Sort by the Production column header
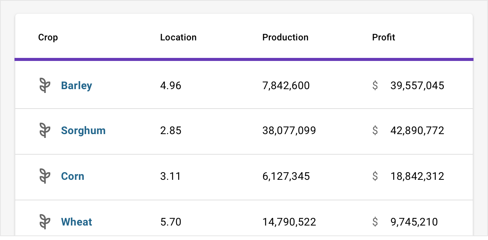The width and height of the screenshot is (488, 240). (x=285, y=37)
